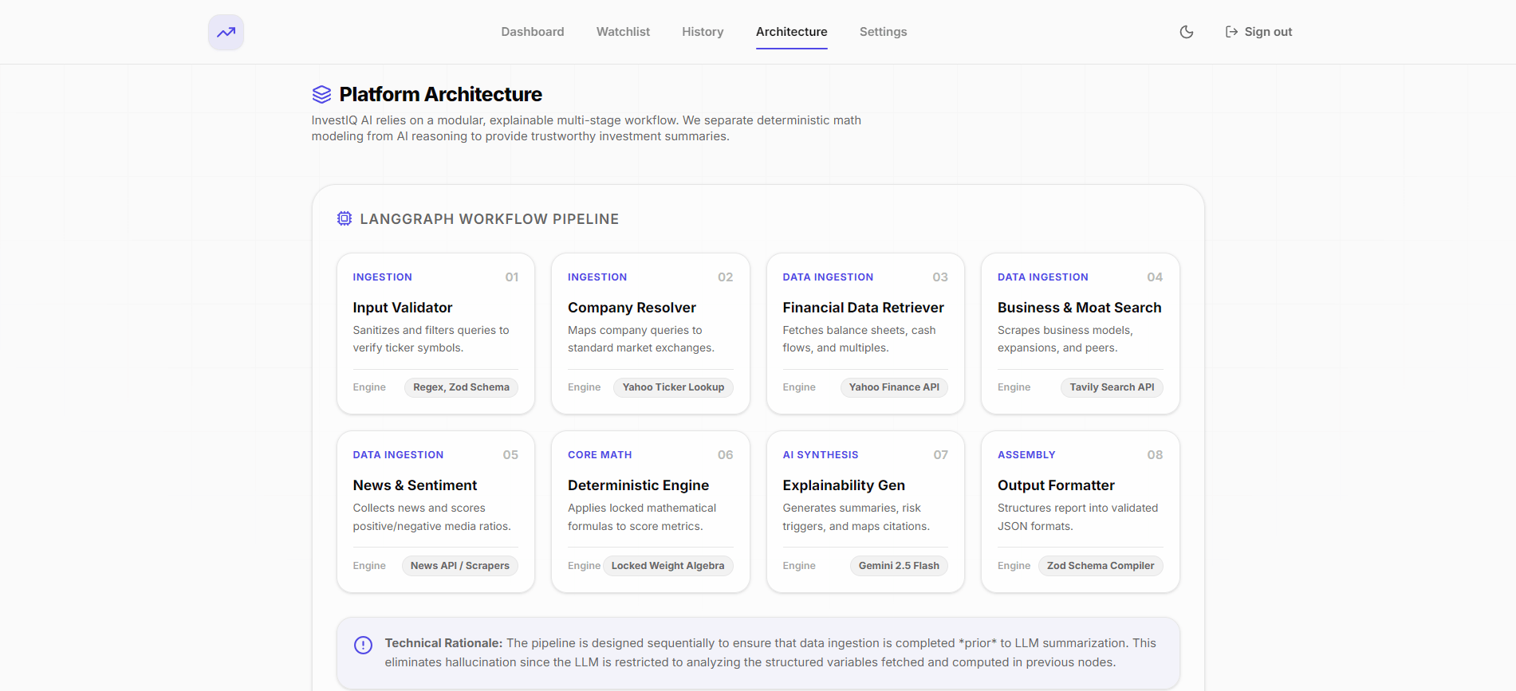Click the Yahoo Ticker Lookup engine badge
1516x691 pixels.
coord(673,387)
